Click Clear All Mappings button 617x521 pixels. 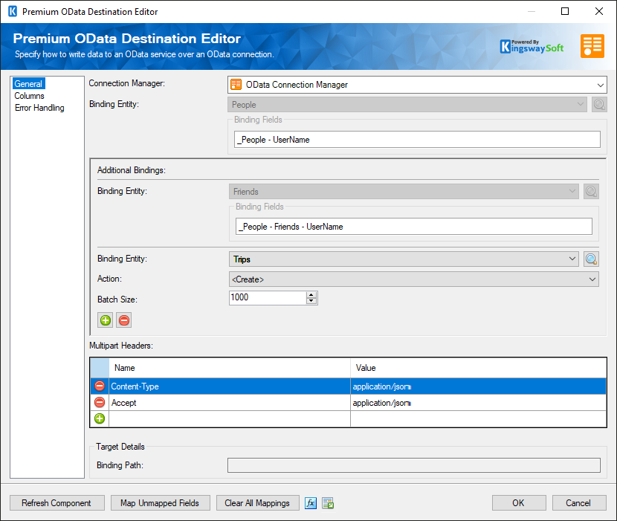[x=257, y=503]
